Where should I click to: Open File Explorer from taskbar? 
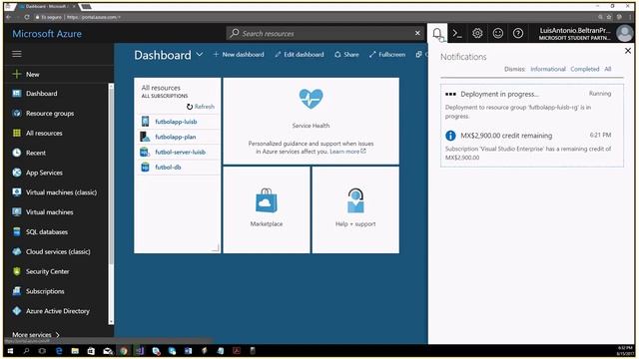point(75,351)
